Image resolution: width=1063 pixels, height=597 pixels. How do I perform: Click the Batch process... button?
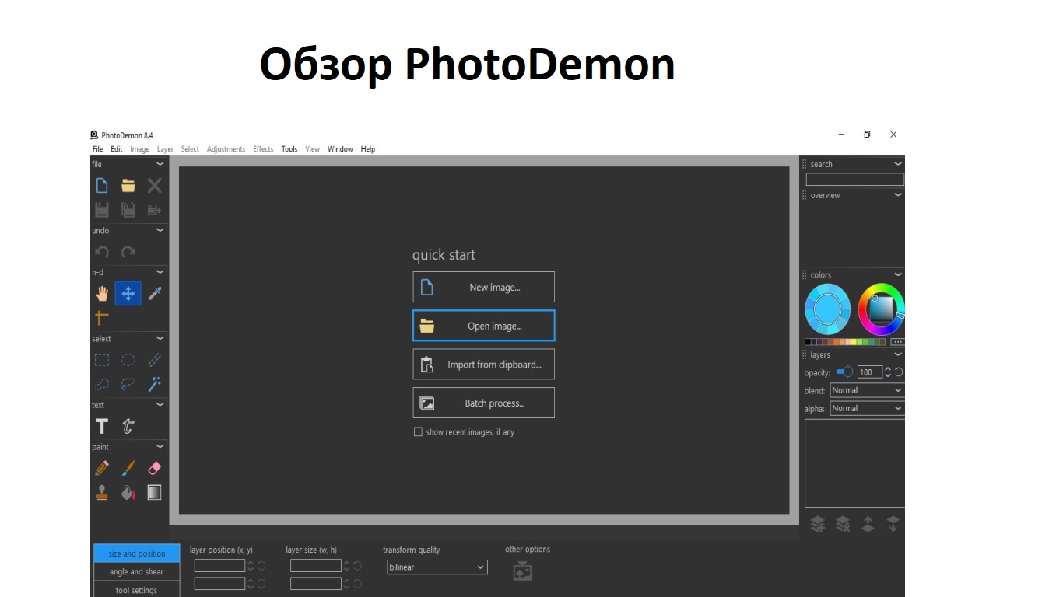click(x=483, y=403)
